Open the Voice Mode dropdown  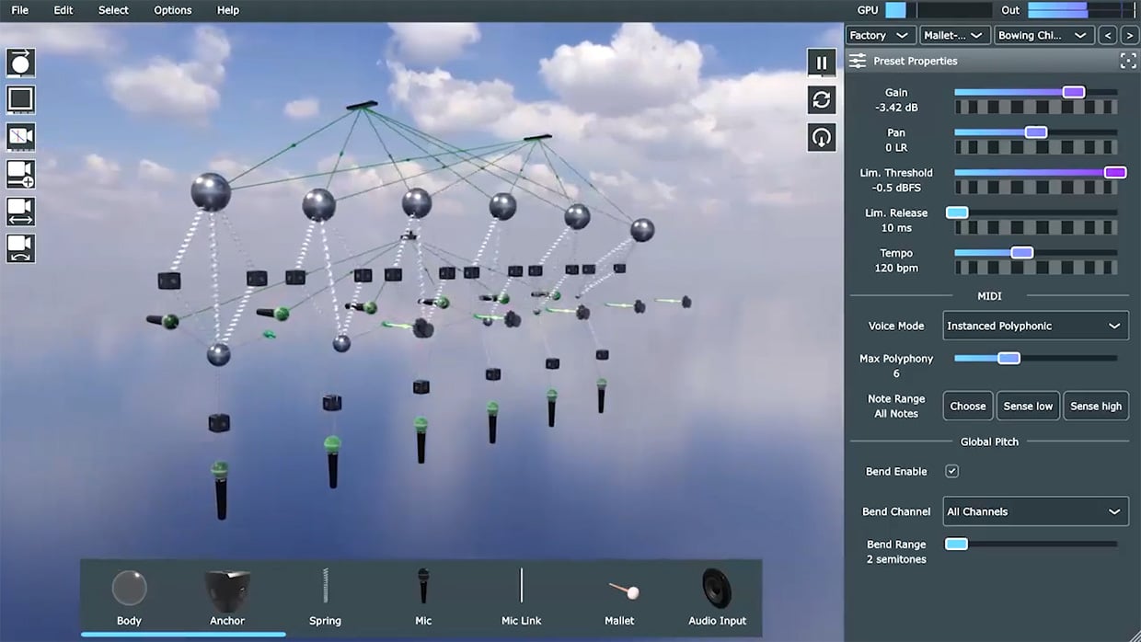[x=1035, y=325]
